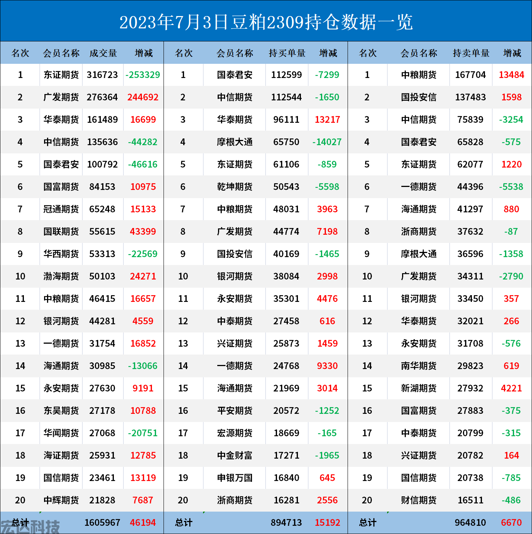Select the volume value 316723
Viewport: 532px width, 534px height.
(102, 75)
